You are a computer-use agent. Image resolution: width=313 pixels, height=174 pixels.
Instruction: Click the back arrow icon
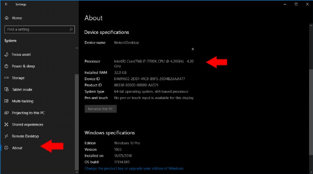(x=6, y=4)
